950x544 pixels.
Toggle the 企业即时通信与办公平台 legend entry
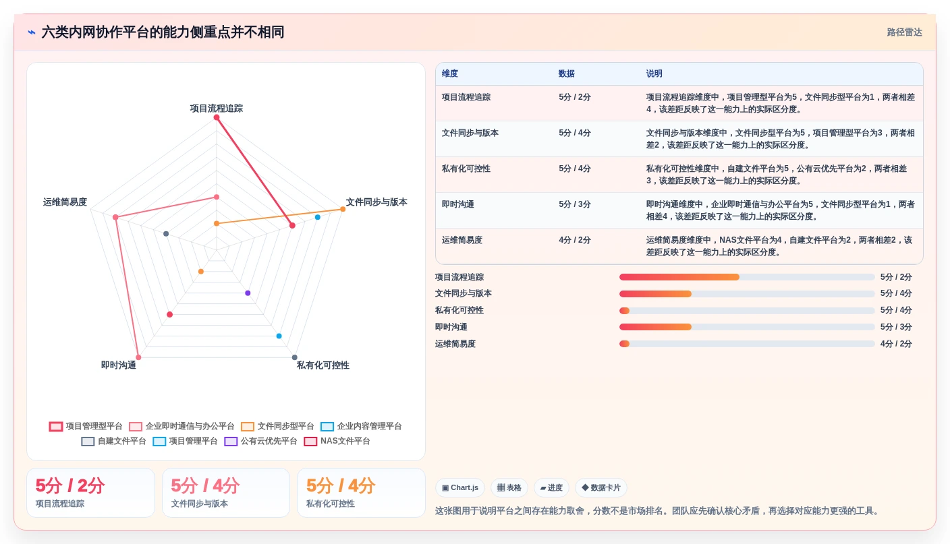[x=181, y=427]
